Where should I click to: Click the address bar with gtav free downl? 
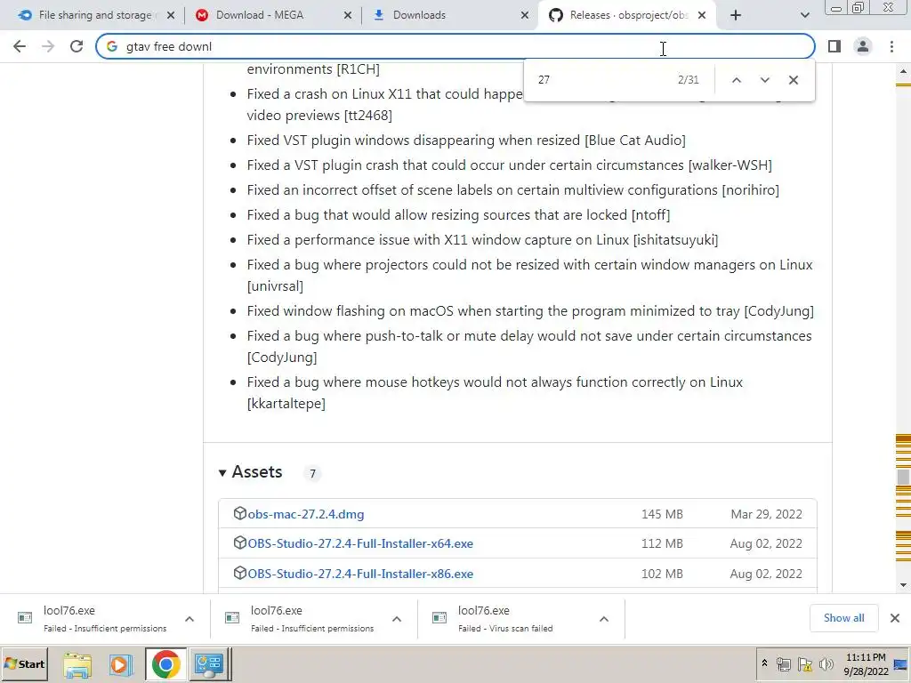click(455, 46)
